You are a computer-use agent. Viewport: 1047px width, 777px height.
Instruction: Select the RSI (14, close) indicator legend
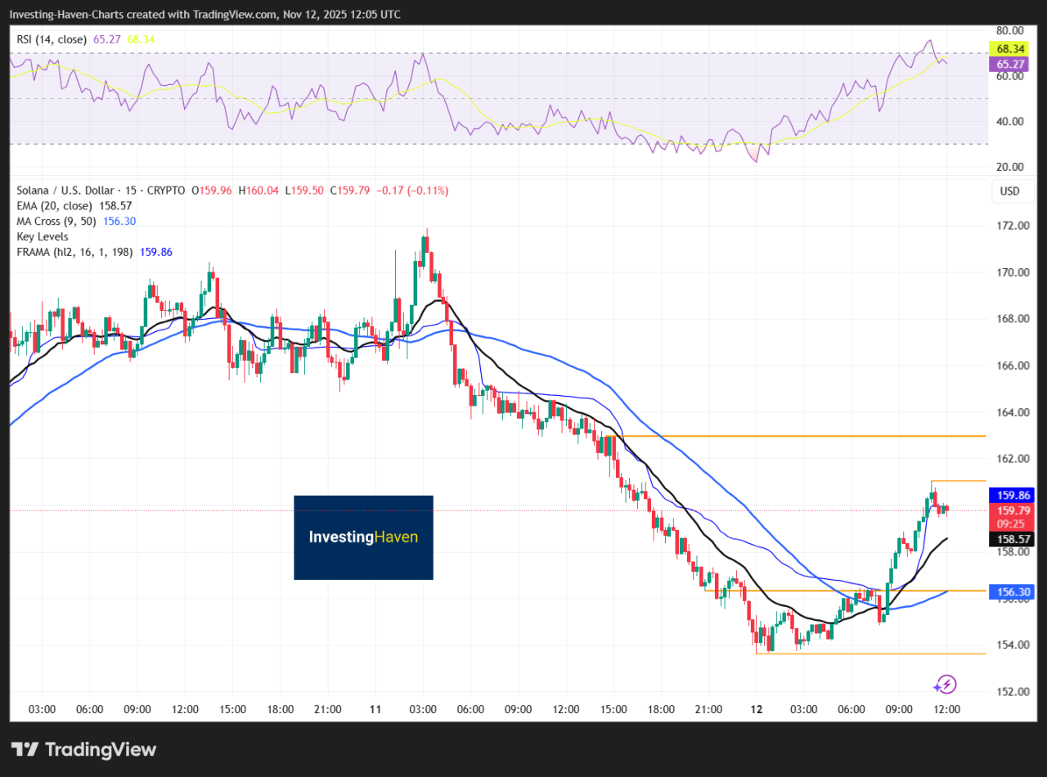[x=51, y=38]
